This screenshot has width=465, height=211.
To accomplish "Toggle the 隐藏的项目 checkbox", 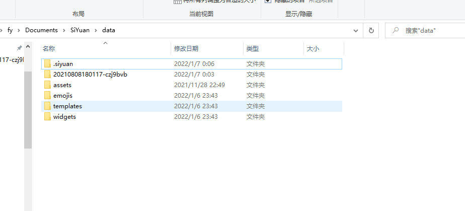I will click(x=268, y=1).
